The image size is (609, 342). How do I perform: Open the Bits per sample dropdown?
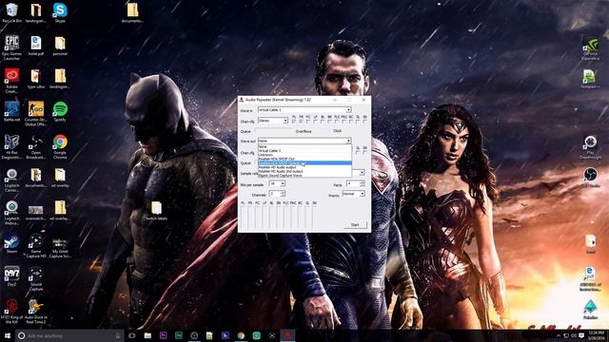point(277,183)
